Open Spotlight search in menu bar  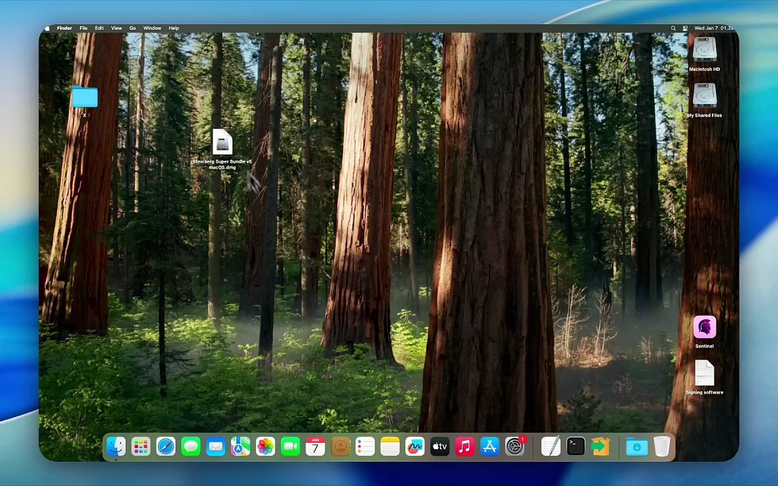[673, 28]
